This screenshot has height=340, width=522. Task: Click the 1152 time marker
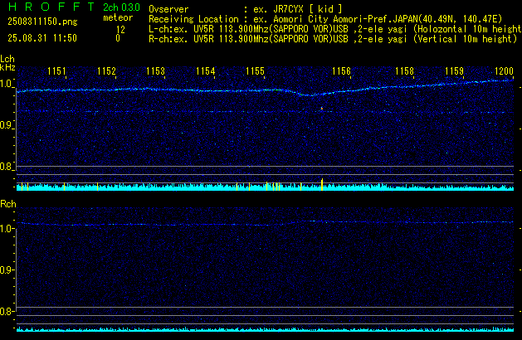click(x=106, y=71)
